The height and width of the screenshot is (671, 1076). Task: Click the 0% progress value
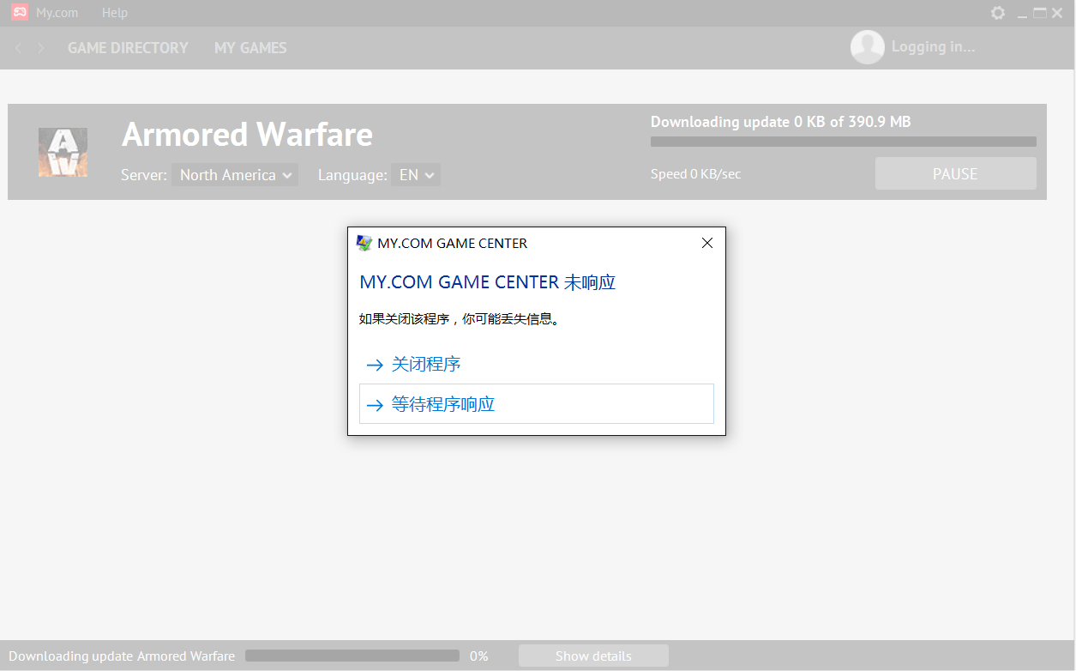479,656
